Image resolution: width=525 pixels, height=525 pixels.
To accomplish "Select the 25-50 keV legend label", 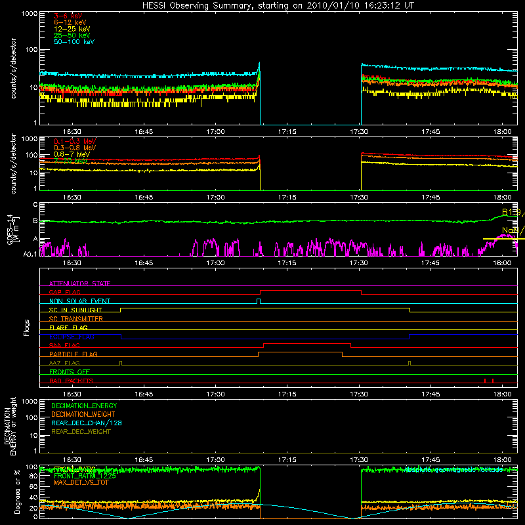I will (72, 35).
